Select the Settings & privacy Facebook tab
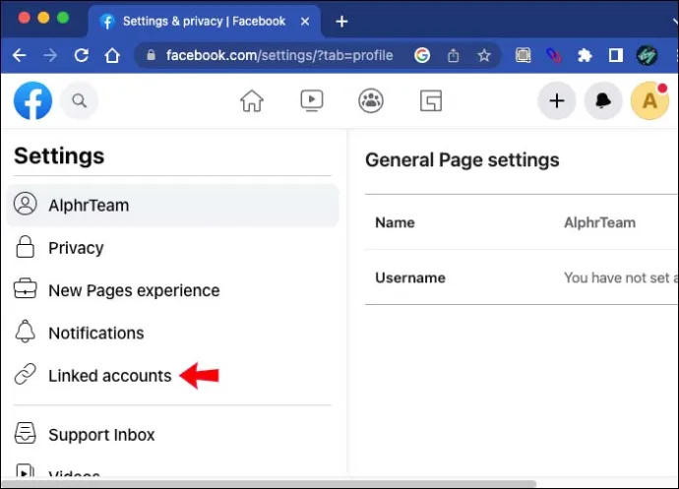The image size is (679, 489). (x=204, y=22)
